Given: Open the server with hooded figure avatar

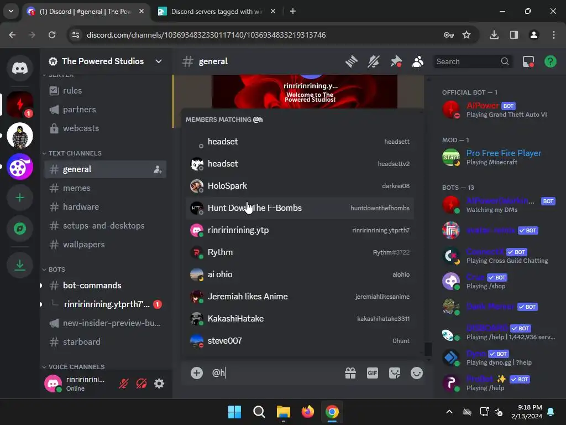Looking at the screenshot, I should (20, 136).
